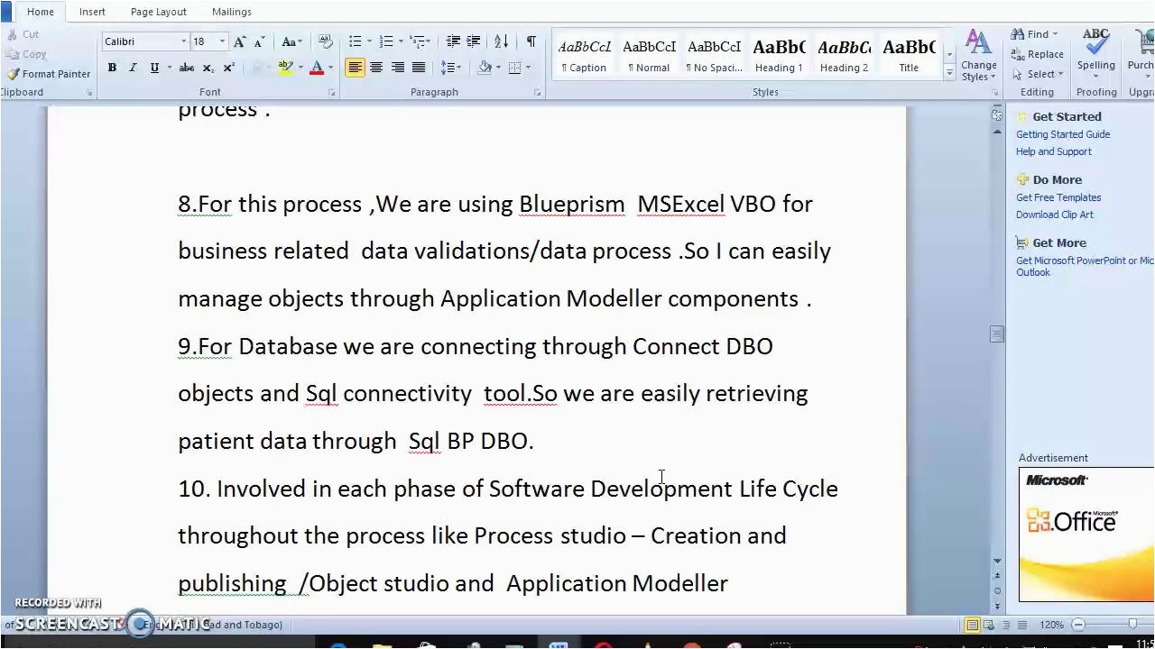Click the Clear Formatting icon
This screenshot has height=649, width=1155.
point(326,41)
